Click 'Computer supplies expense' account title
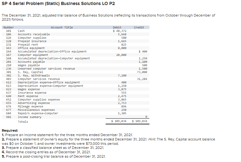The width and height of the screenshot is (241, 162). [x=39, y=100]
